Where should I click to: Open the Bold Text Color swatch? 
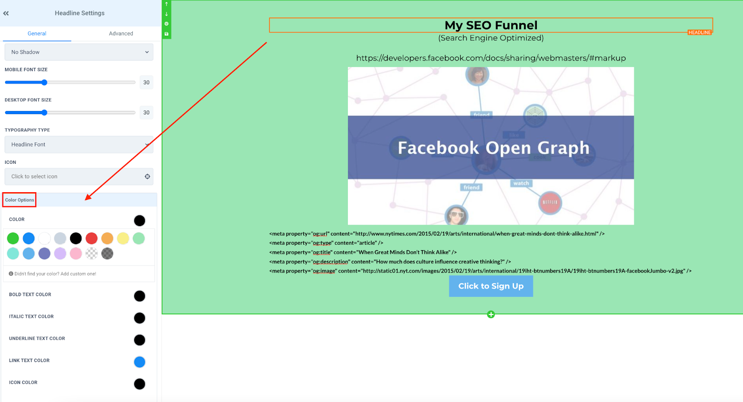[139, 296]
